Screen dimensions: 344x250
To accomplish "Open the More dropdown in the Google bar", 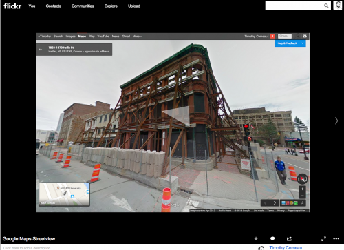I will [137, 37].
